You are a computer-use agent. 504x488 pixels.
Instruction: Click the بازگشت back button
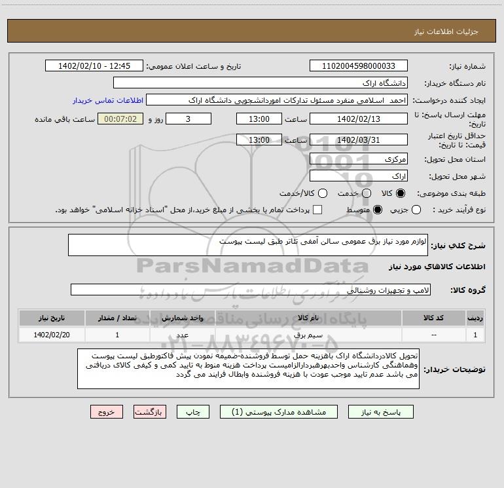click(x=150, y=412)
